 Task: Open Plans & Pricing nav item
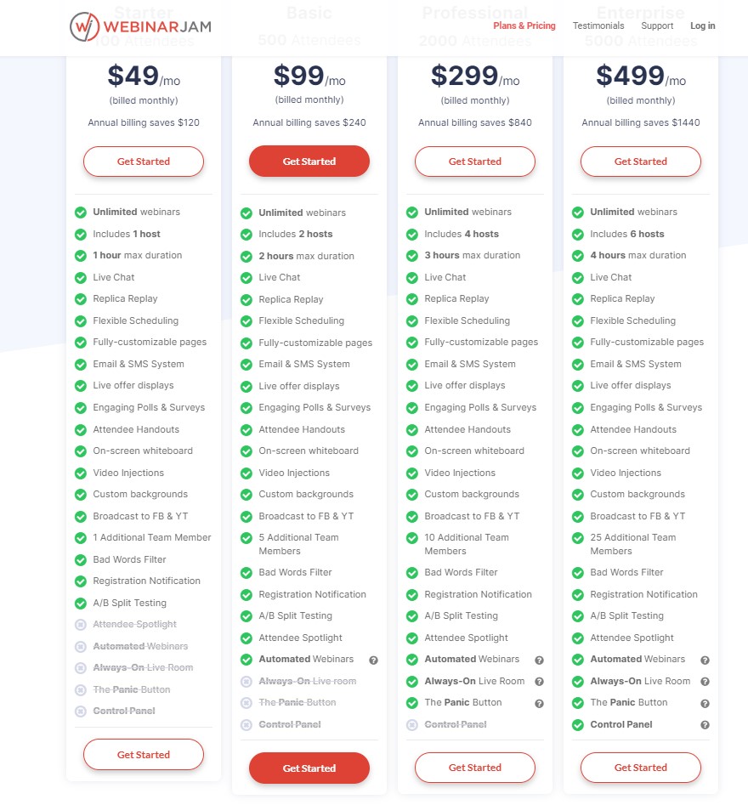click(x=524, y=26)
